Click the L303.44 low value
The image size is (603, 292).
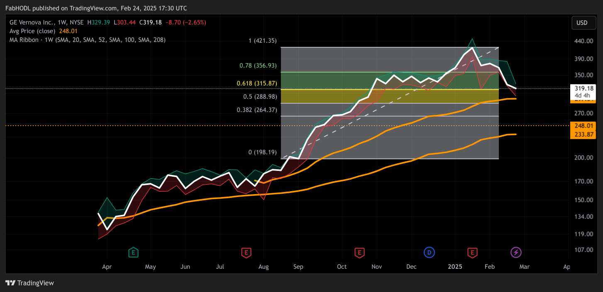point(125,22)
